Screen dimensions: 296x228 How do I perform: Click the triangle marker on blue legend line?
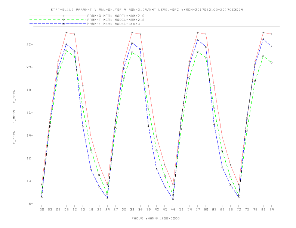coord(64,24)
